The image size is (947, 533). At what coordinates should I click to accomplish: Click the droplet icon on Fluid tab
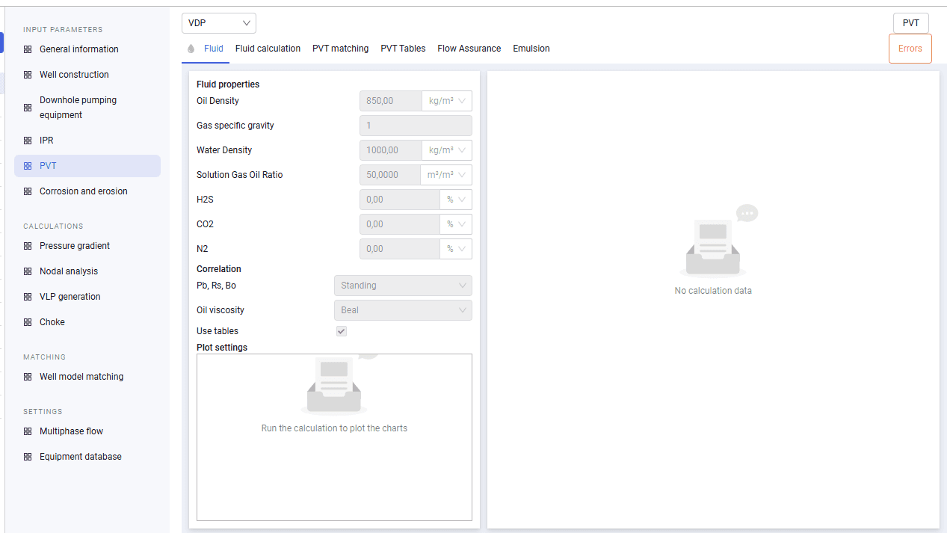click(x=191, y=49)
